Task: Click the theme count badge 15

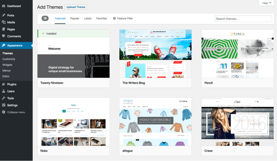Action: click(x=45, y=18)
